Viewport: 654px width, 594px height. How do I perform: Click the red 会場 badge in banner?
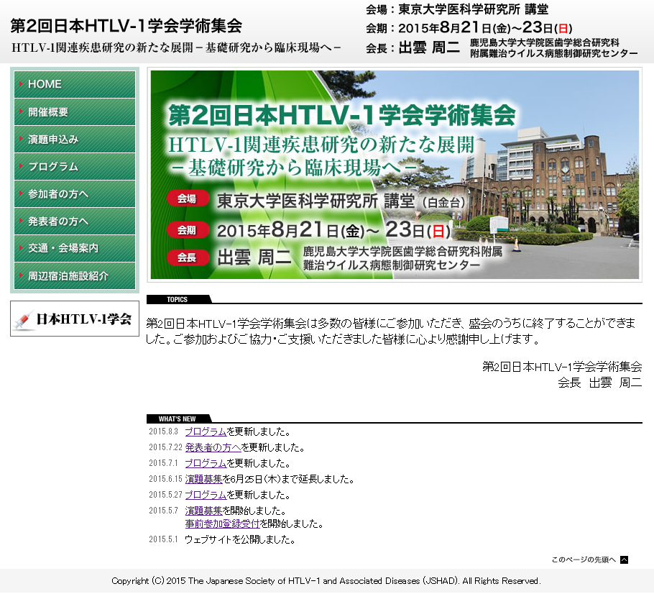click(188, 198)
